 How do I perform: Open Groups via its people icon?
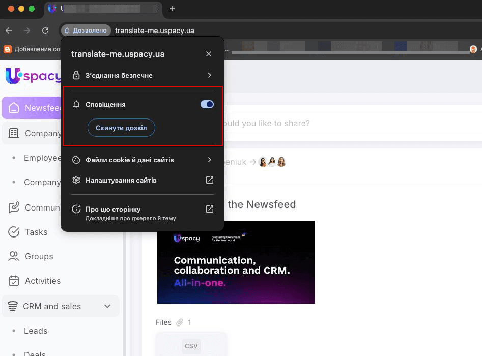pyautogui.click(x=13, y=256)
